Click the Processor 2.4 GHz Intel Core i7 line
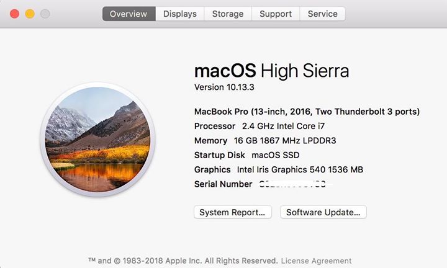Screen dimensions: 447x268 pos(258,126)
